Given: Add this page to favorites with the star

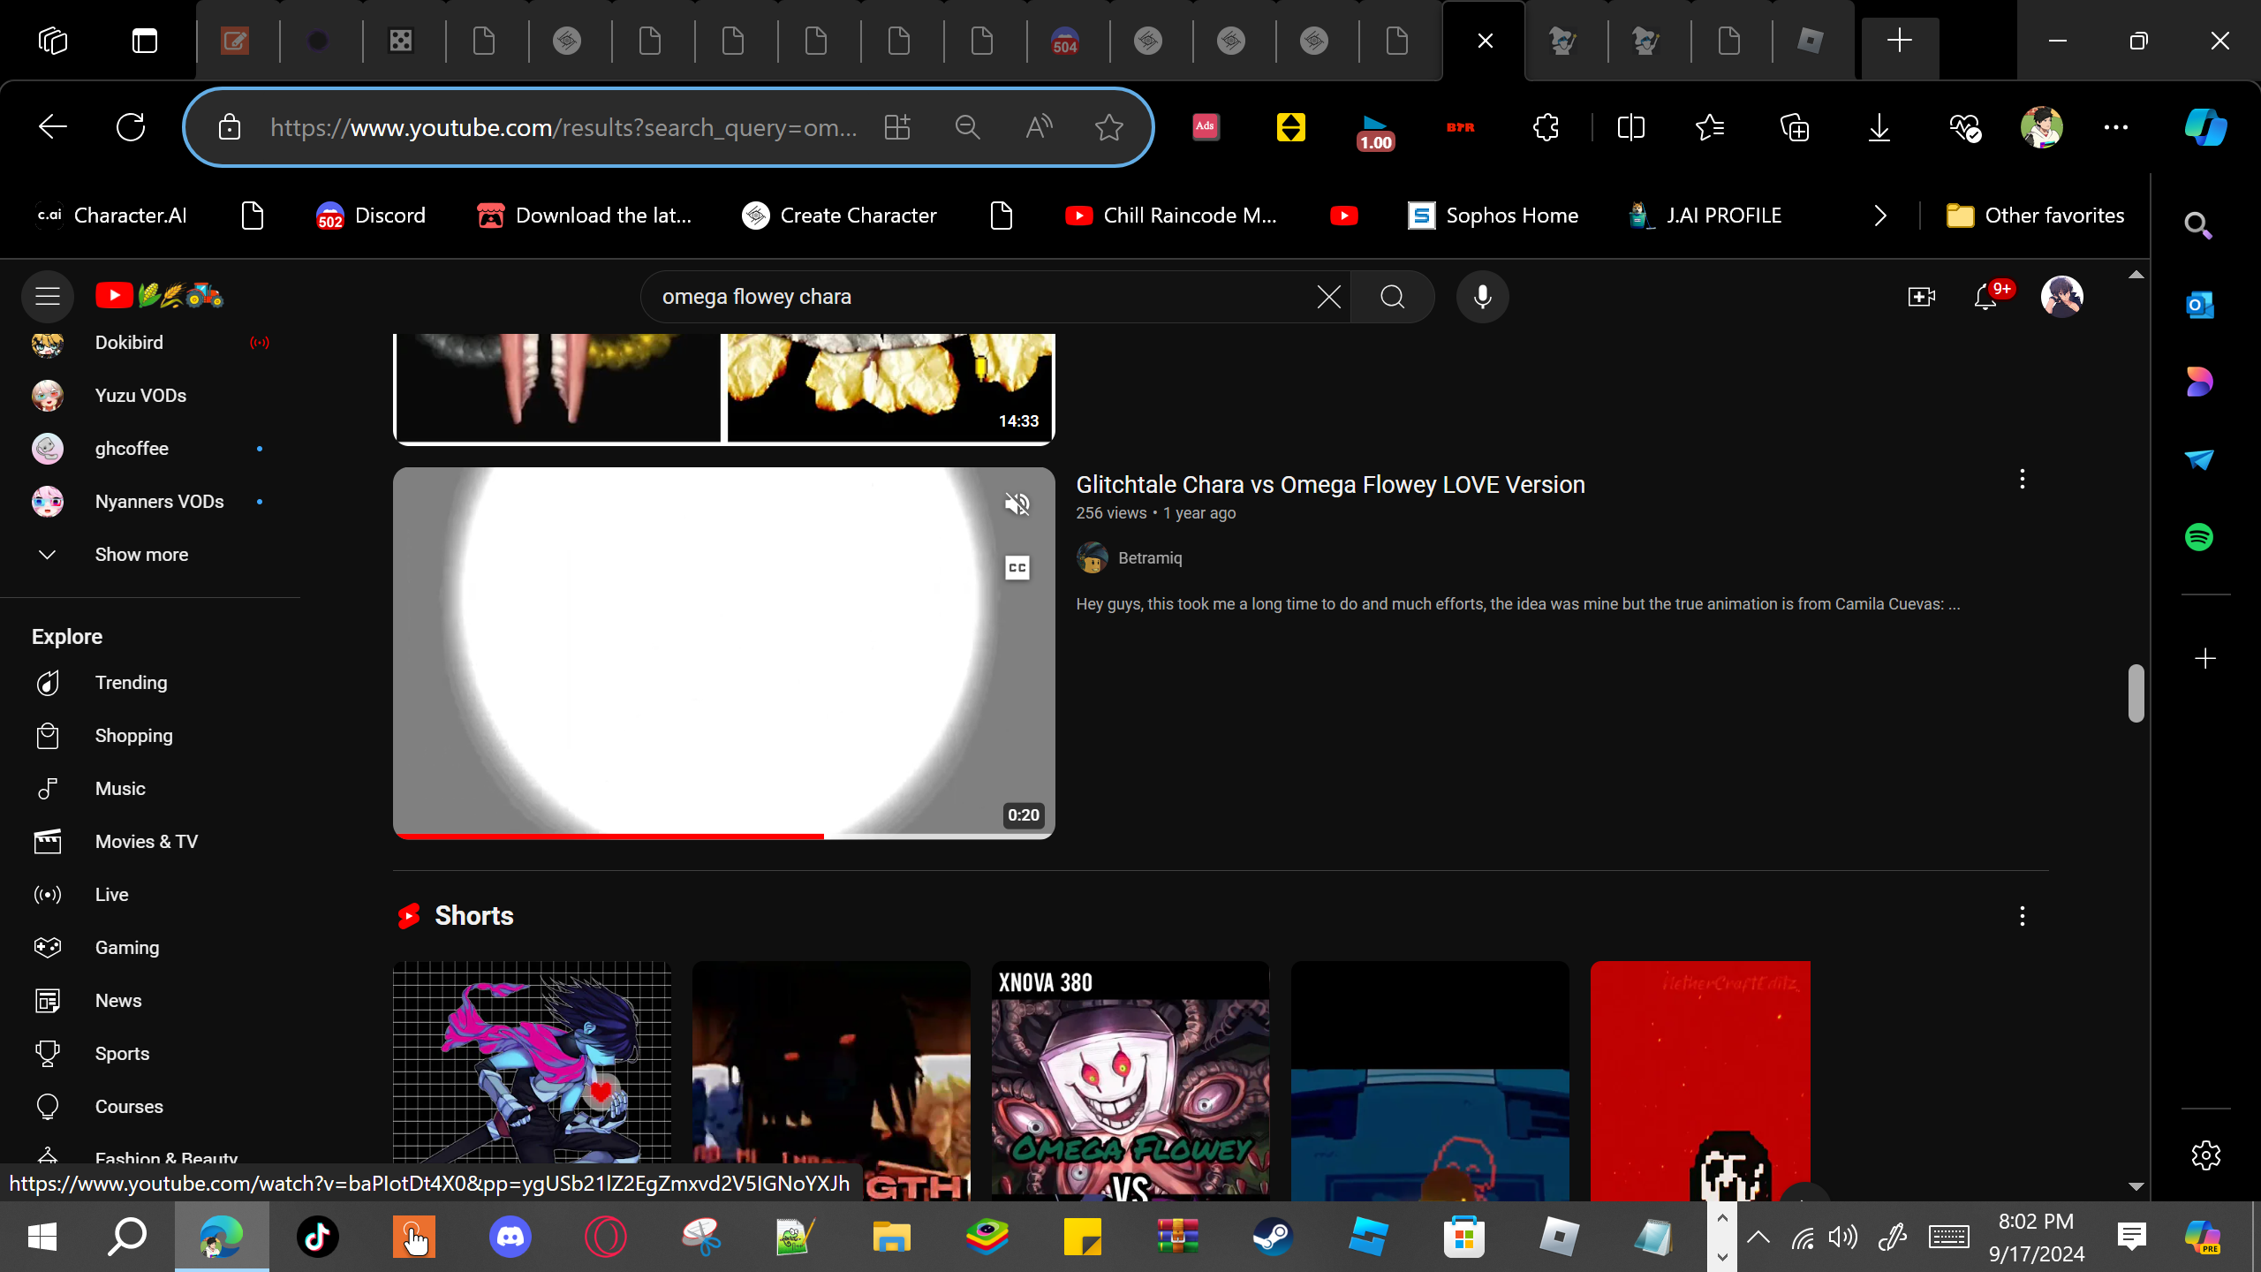Looking at the screenshot, I should pos(1108,127).
